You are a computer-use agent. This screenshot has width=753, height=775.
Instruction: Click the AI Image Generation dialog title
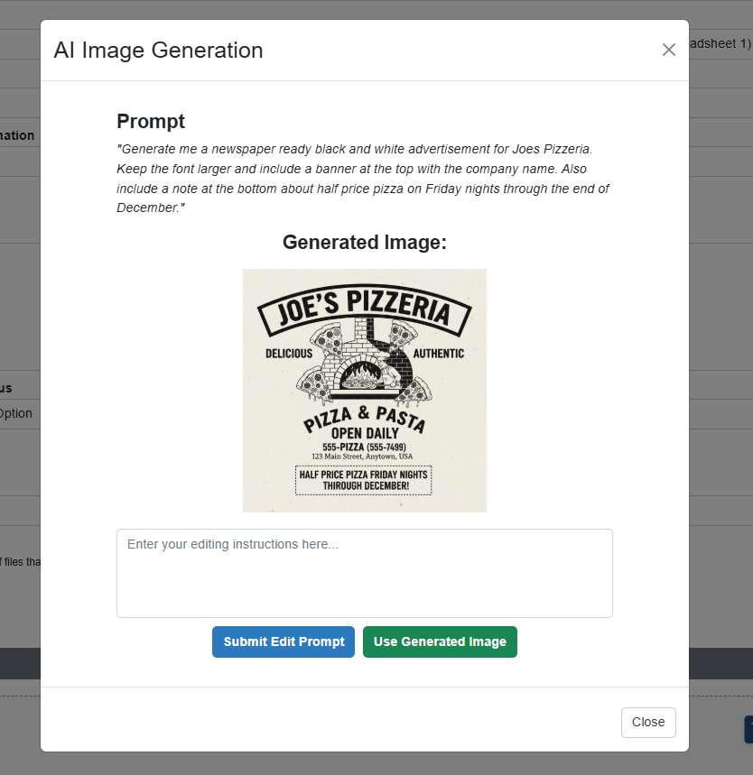click(158, 50)
